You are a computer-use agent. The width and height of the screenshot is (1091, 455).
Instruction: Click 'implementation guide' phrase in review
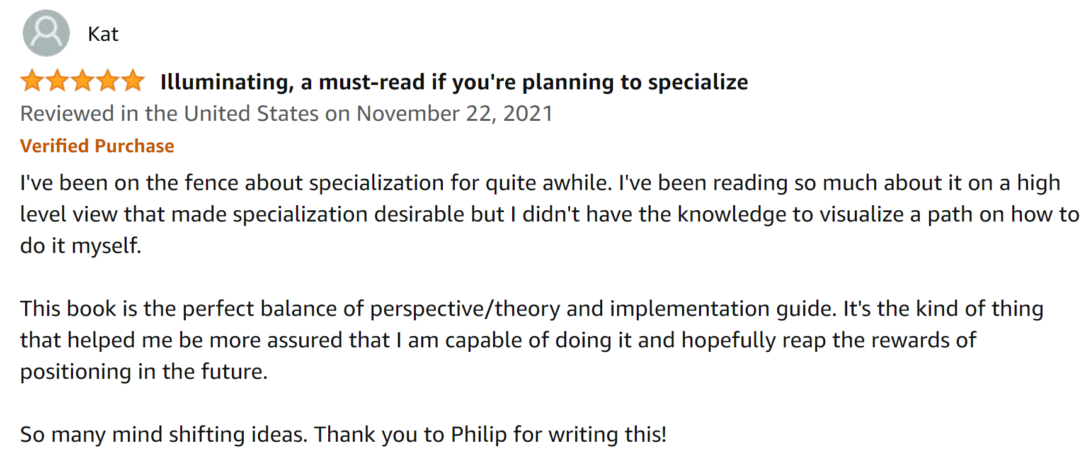[x=723, y=309]
